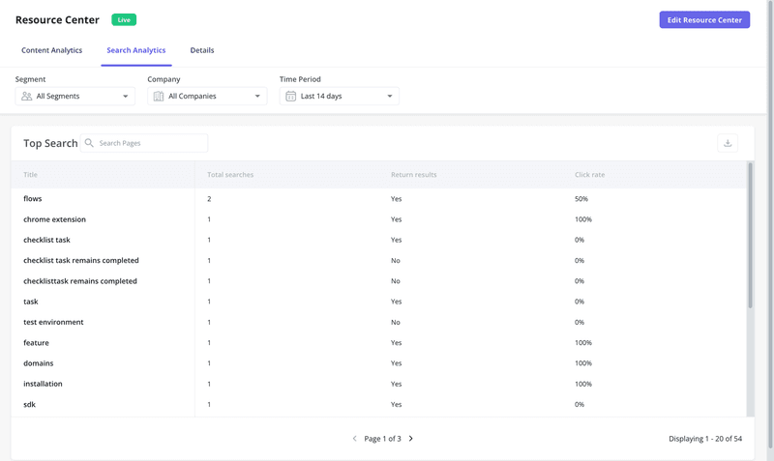Go to previous page arrow
The width and height of the screenshot is (774, 461).
[x=354, y=439]
